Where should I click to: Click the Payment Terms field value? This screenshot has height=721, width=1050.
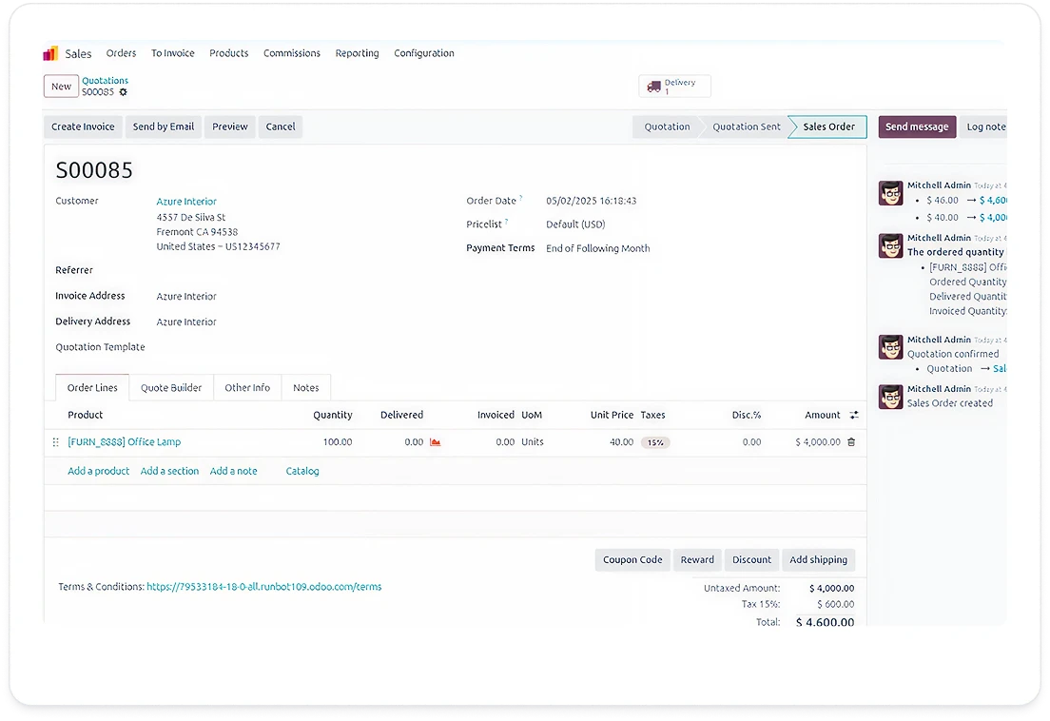click(x=597, y=249)
